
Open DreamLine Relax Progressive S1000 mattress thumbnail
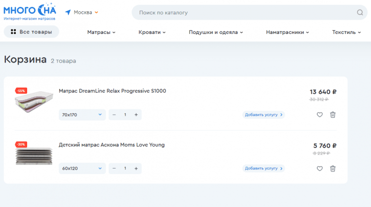[x=34, y=101]
